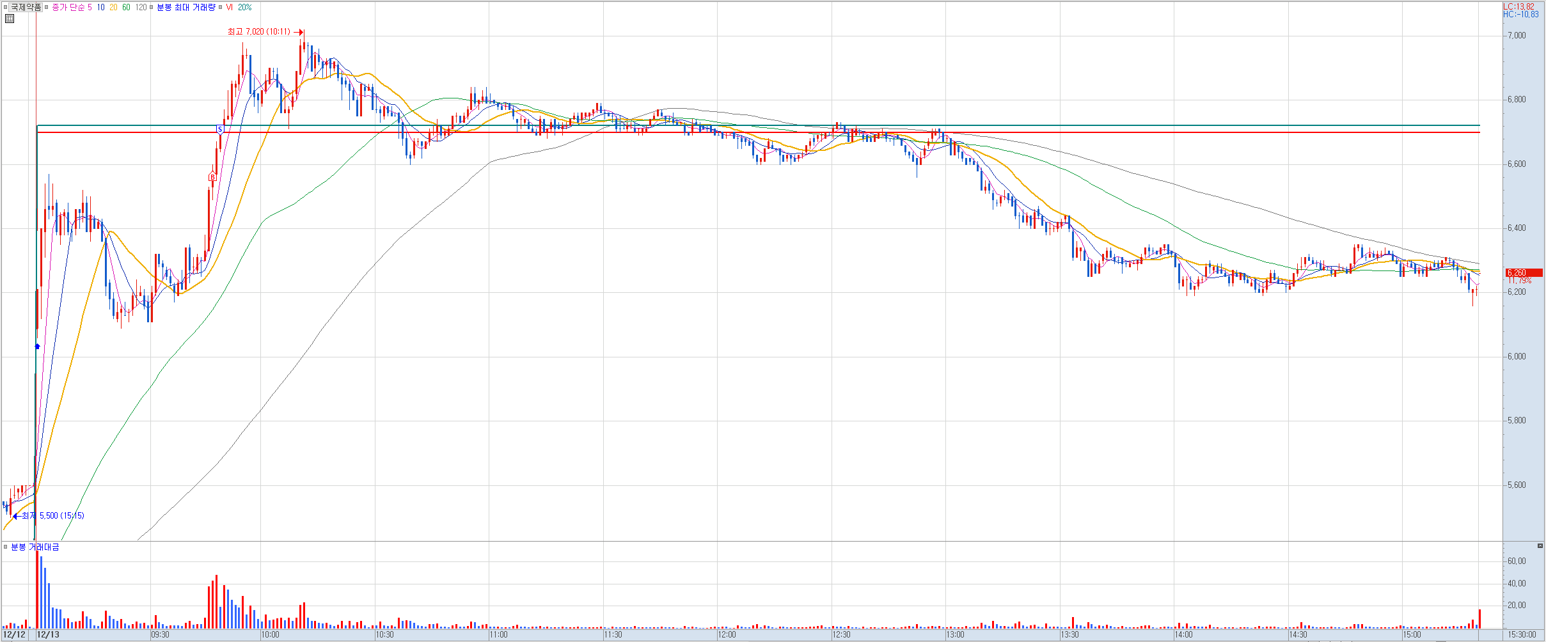Click the HC:-10.83 value

click(1521, 14)
